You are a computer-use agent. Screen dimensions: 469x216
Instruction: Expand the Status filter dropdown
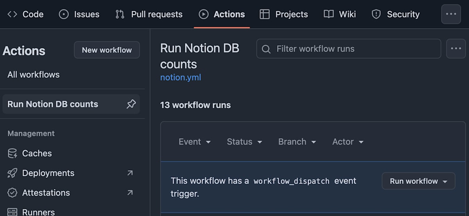[245, 142]
